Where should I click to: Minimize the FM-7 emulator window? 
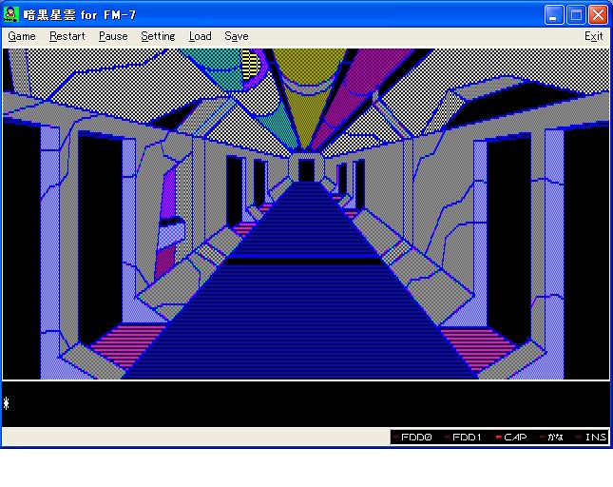[555, 14]
